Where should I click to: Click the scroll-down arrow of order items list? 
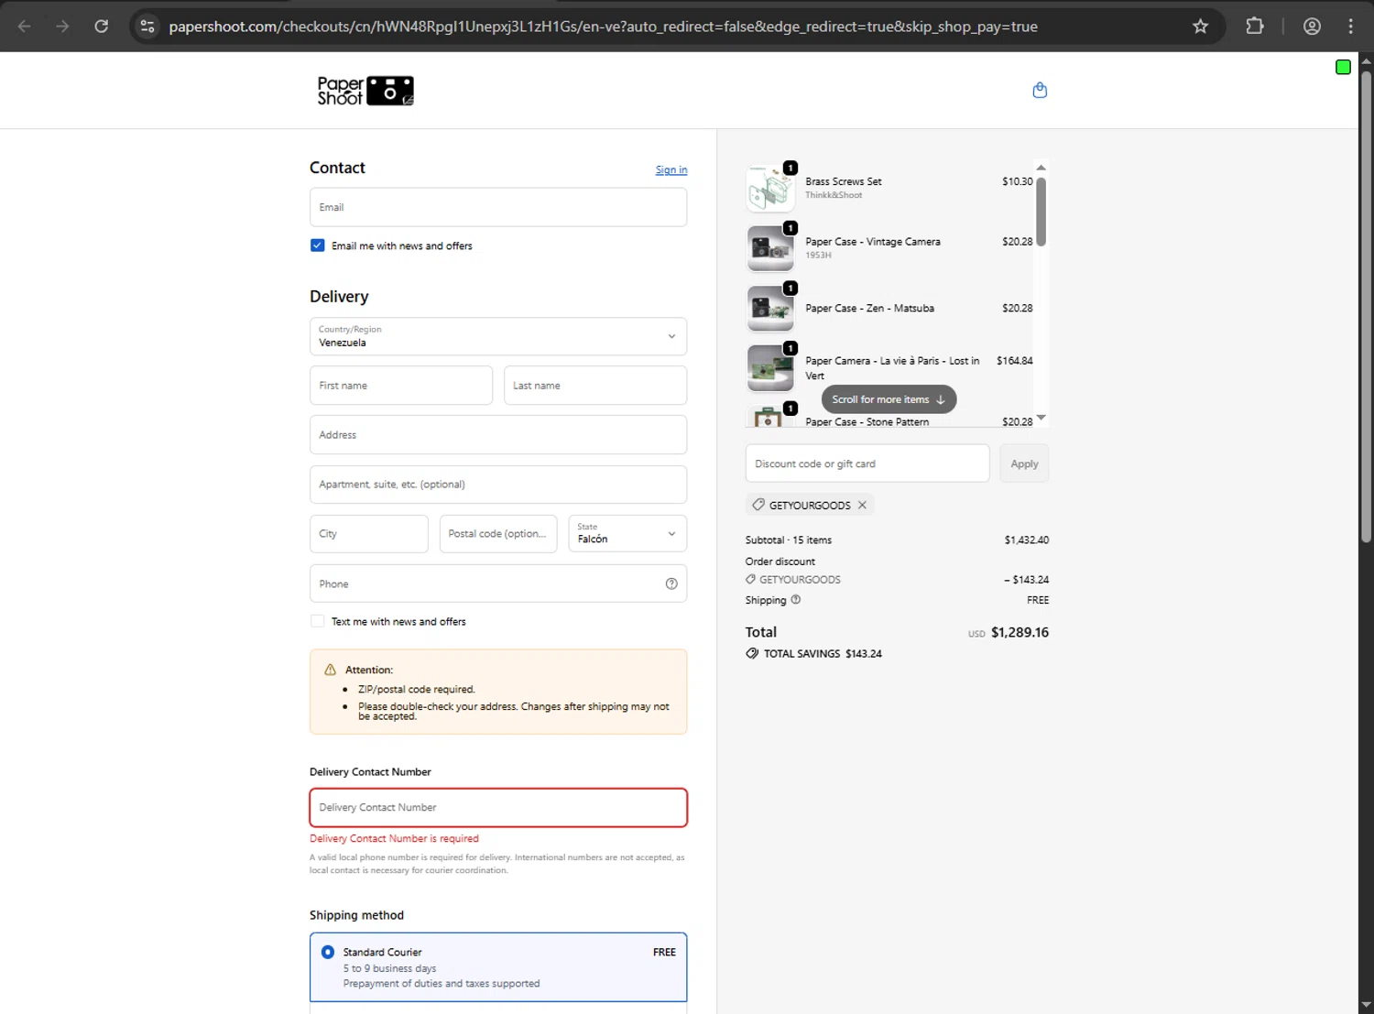click(x=1041, y=418)
